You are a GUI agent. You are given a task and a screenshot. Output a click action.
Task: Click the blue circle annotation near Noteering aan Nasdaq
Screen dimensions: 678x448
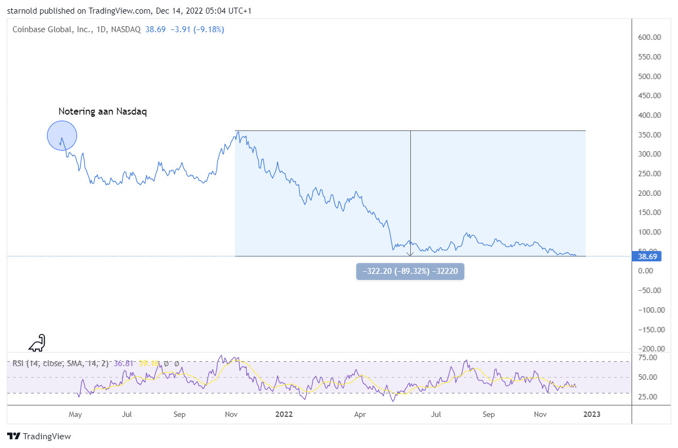pyautogui.click(x=62, y=135)
